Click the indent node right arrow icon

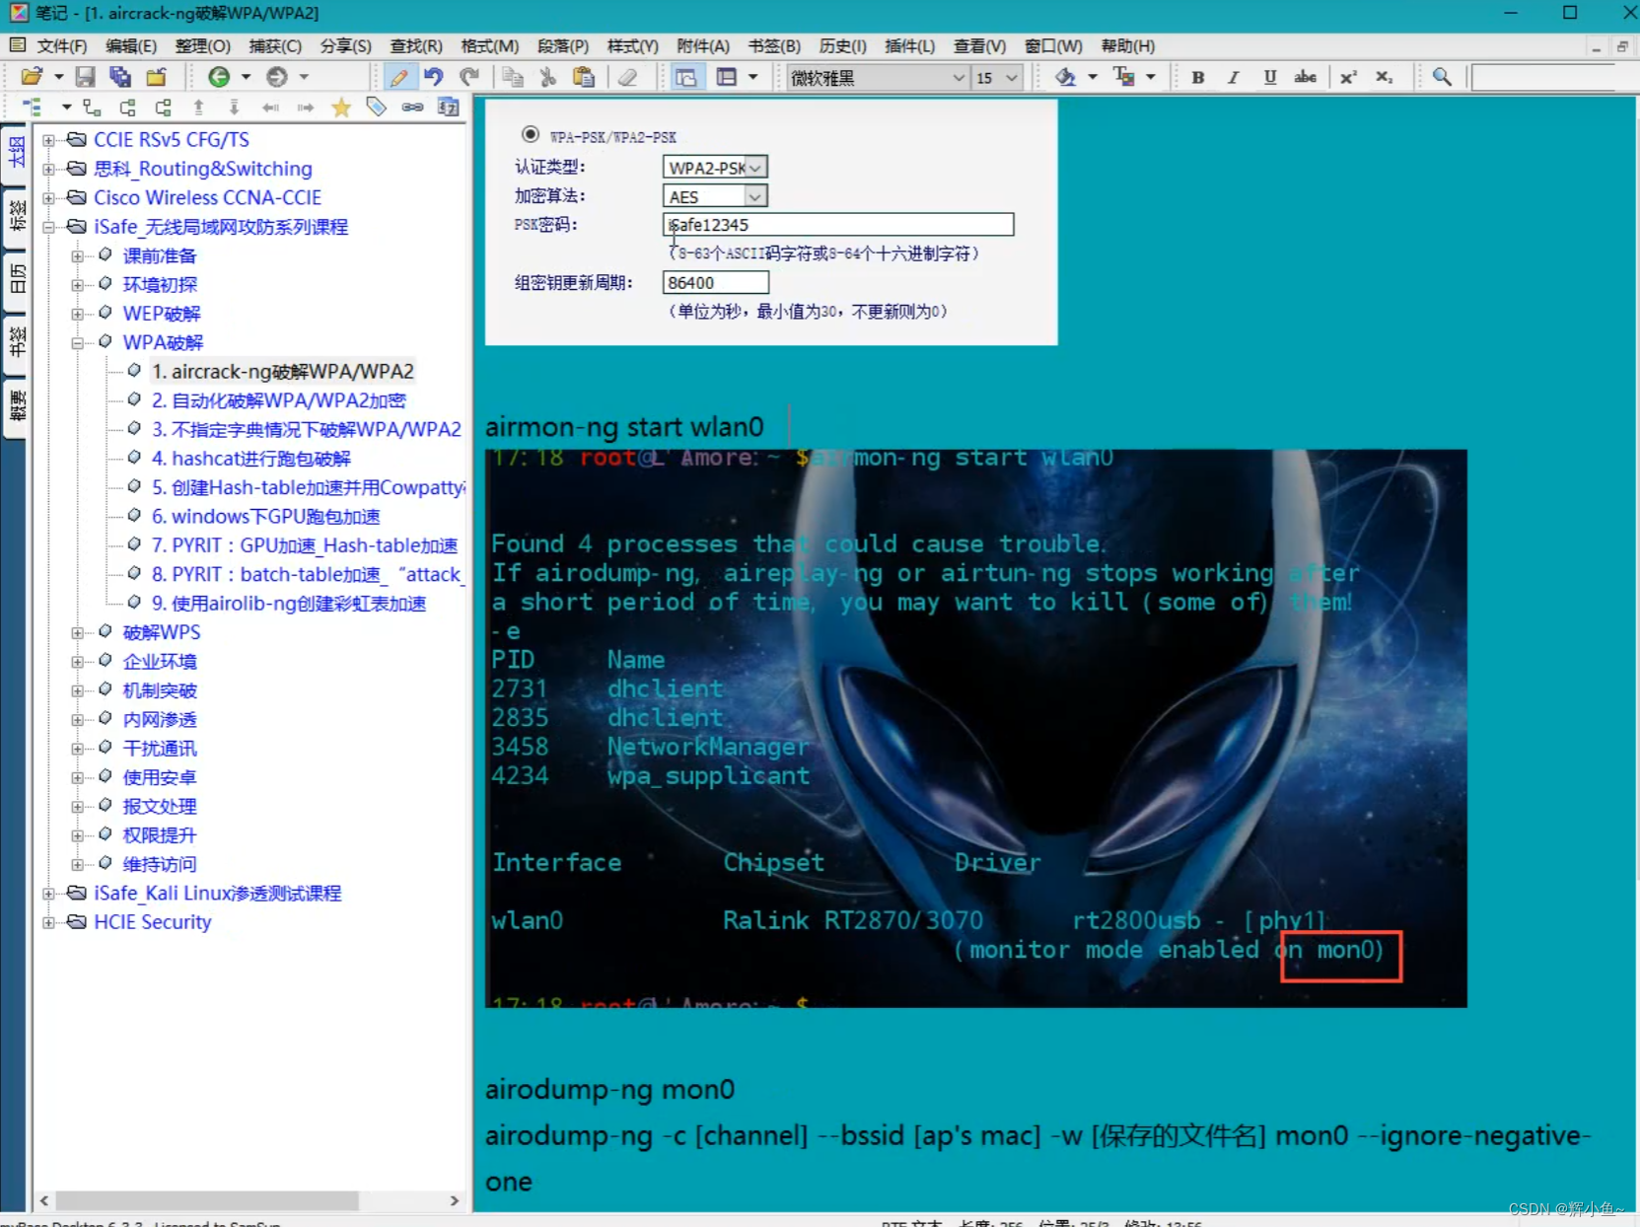point(306,108)
